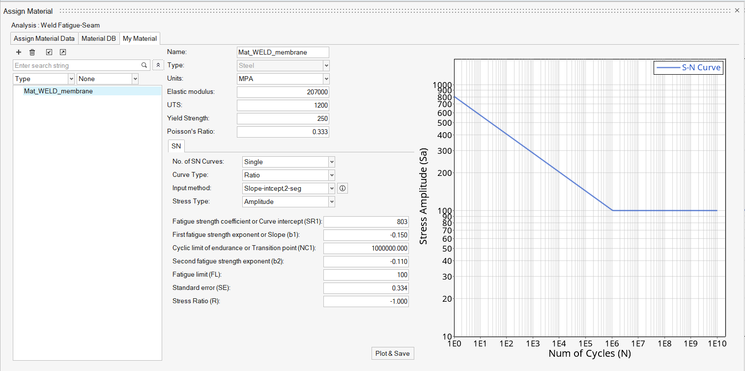The width and height of the screenshot is (745, 371).
Task: Open the No. of SN Curves dropdown
Action: click(289, 162)
